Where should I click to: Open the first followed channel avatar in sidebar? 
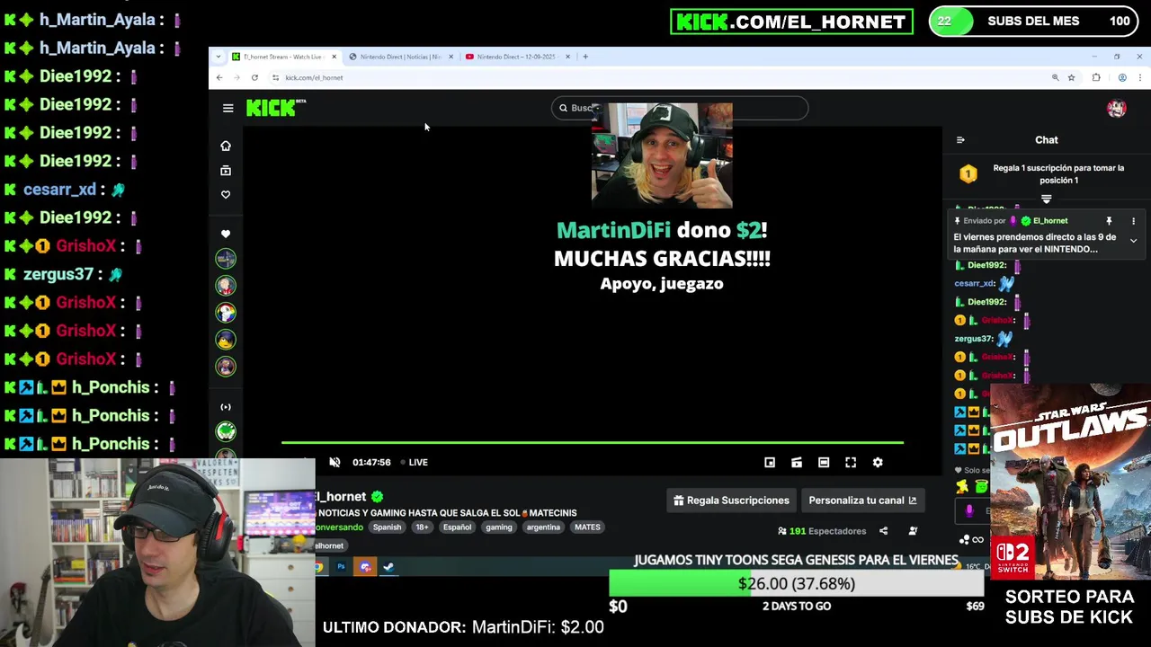point(226,259)
